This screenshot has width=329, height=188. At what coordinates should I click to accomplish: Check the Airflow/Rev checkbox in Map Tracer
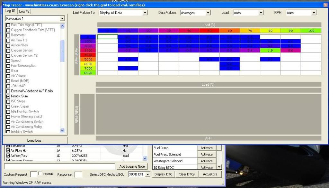pyautogui.click(x=8, y=45)
